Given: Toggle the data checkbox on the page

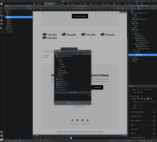Looking at the screenshot, I should click(43, 57).
